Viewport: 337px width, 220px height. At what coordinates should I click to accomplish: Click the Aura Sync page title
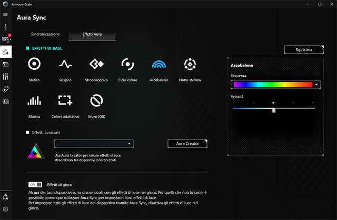click(32, 18)
